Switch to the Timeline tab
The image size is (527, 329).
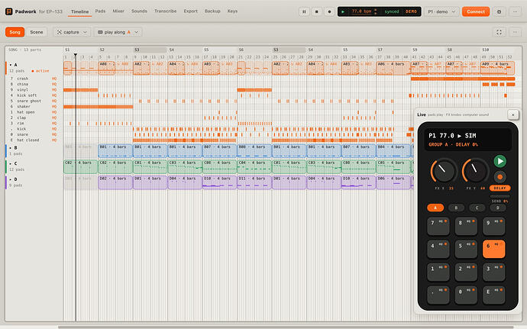coord(79,11)
